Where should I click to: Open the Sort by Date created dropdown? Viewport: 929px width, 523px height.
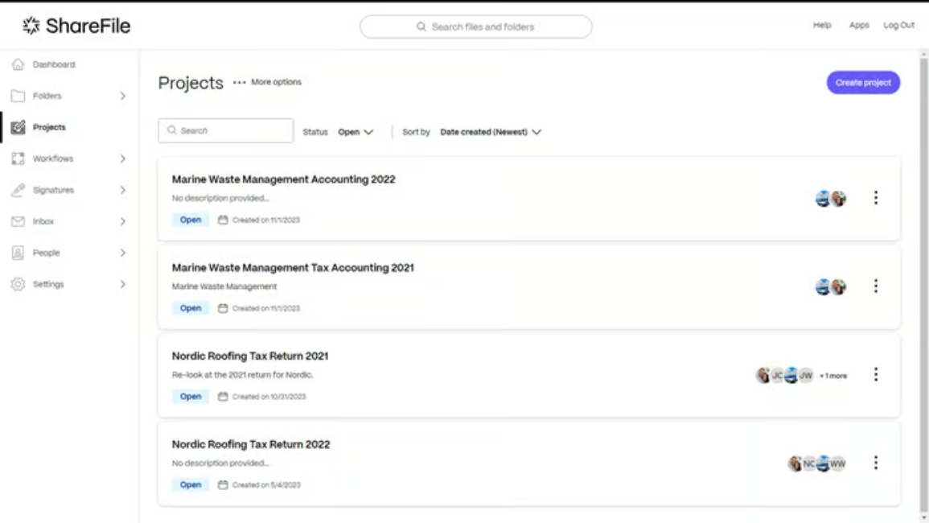[491, 132]
